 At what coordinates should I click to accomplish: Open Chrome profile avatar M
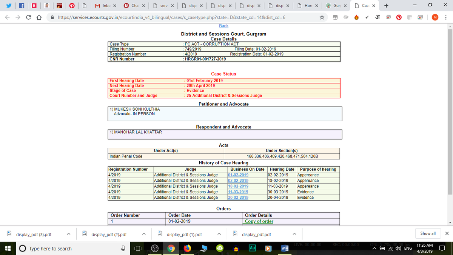pos(435,17)
